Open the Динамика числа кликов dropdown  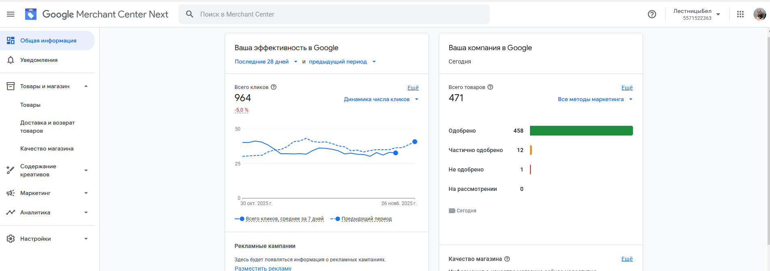[381, 99]
